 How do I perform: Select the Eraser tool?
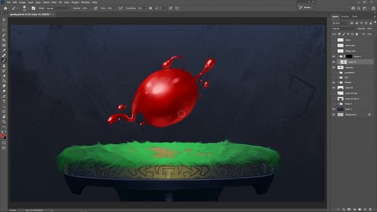4,76
